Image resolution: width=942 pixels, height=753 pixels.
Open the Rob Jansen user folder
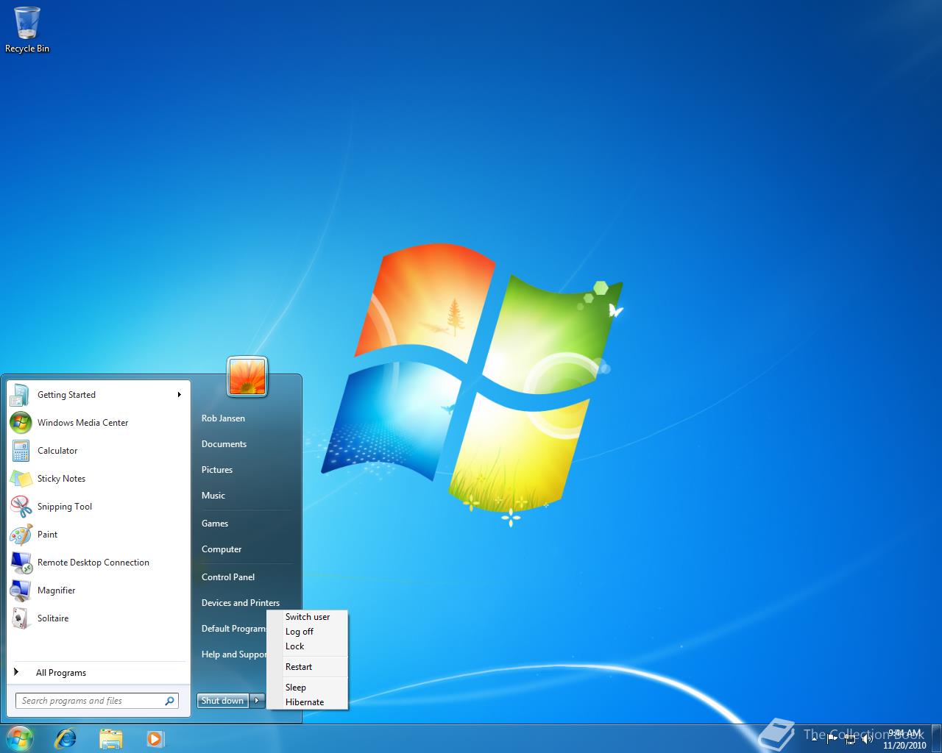pyautogui.click(x=223, y=418)
